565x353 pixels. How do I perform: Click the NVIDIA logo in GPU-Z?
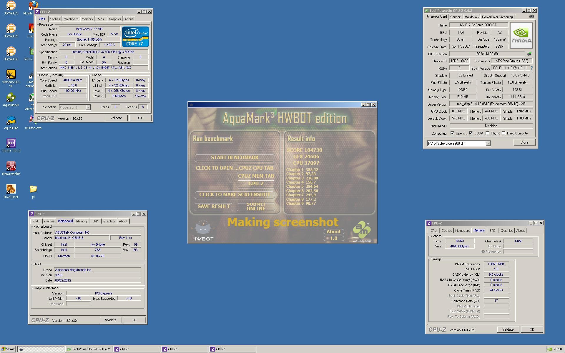coord(521,36)
